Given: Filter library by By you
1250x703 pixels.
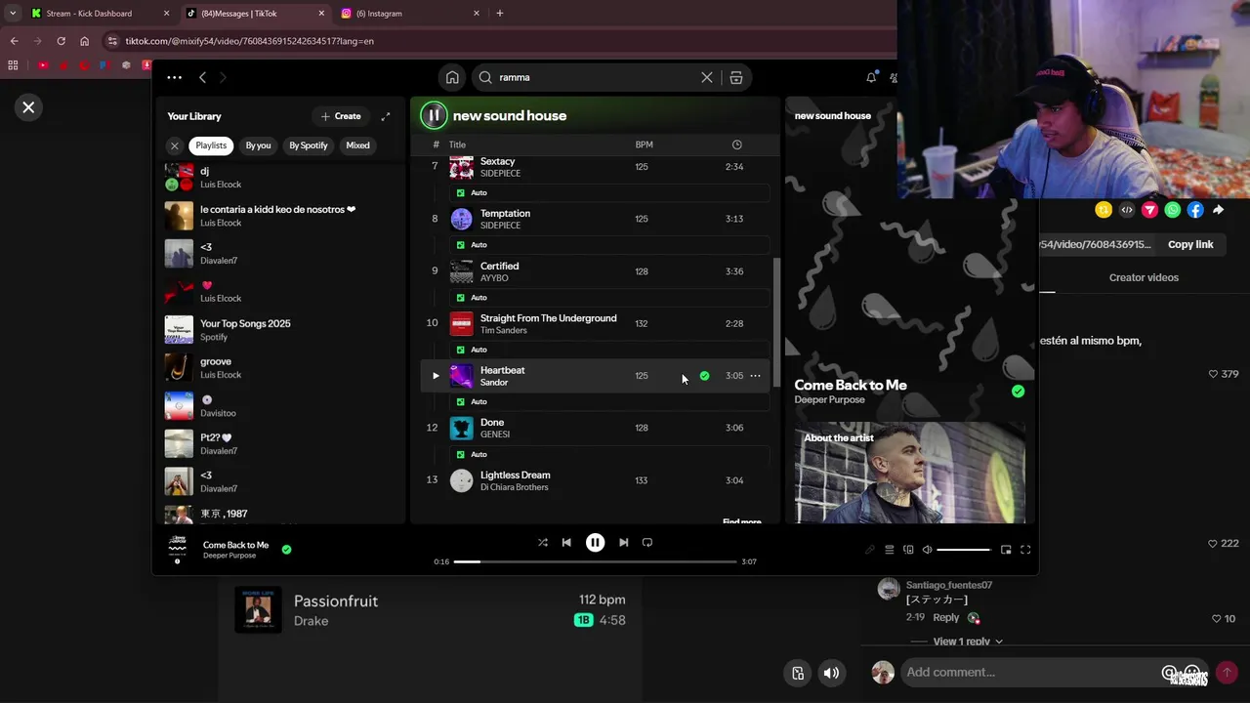Looking at the screenshot, I should [258, 145].
